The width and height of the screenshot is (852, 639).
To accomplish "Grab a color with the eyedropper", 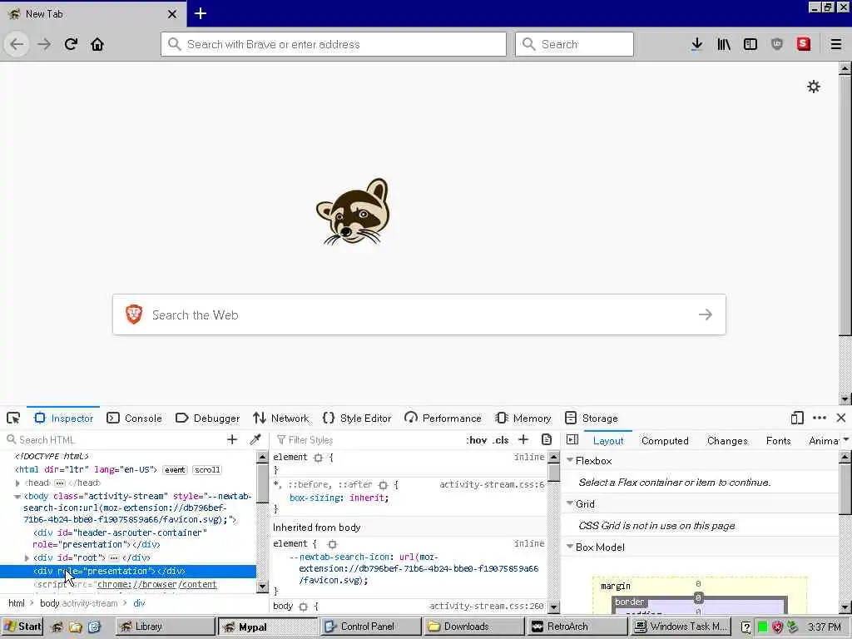I will pos(255,439).
